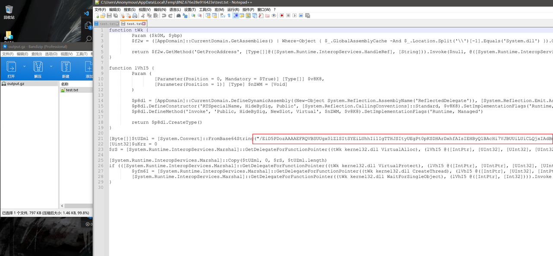This screenshot has height=256, width=553.
Task: Open the ? help menu in Notepad++
Action: (275, 9)
